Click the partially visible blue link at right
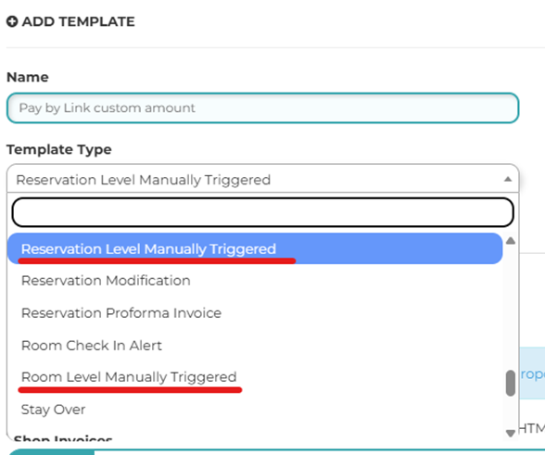The height and width of the screenshot is (455, 545). 532,374
